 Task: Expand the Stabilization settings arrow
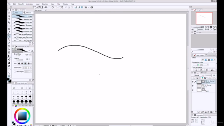point(31,68)
